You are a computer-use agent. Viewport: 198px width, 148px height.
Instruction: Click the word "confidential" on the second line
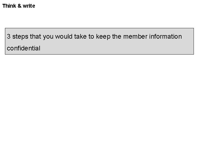click(x=24, y=49)
